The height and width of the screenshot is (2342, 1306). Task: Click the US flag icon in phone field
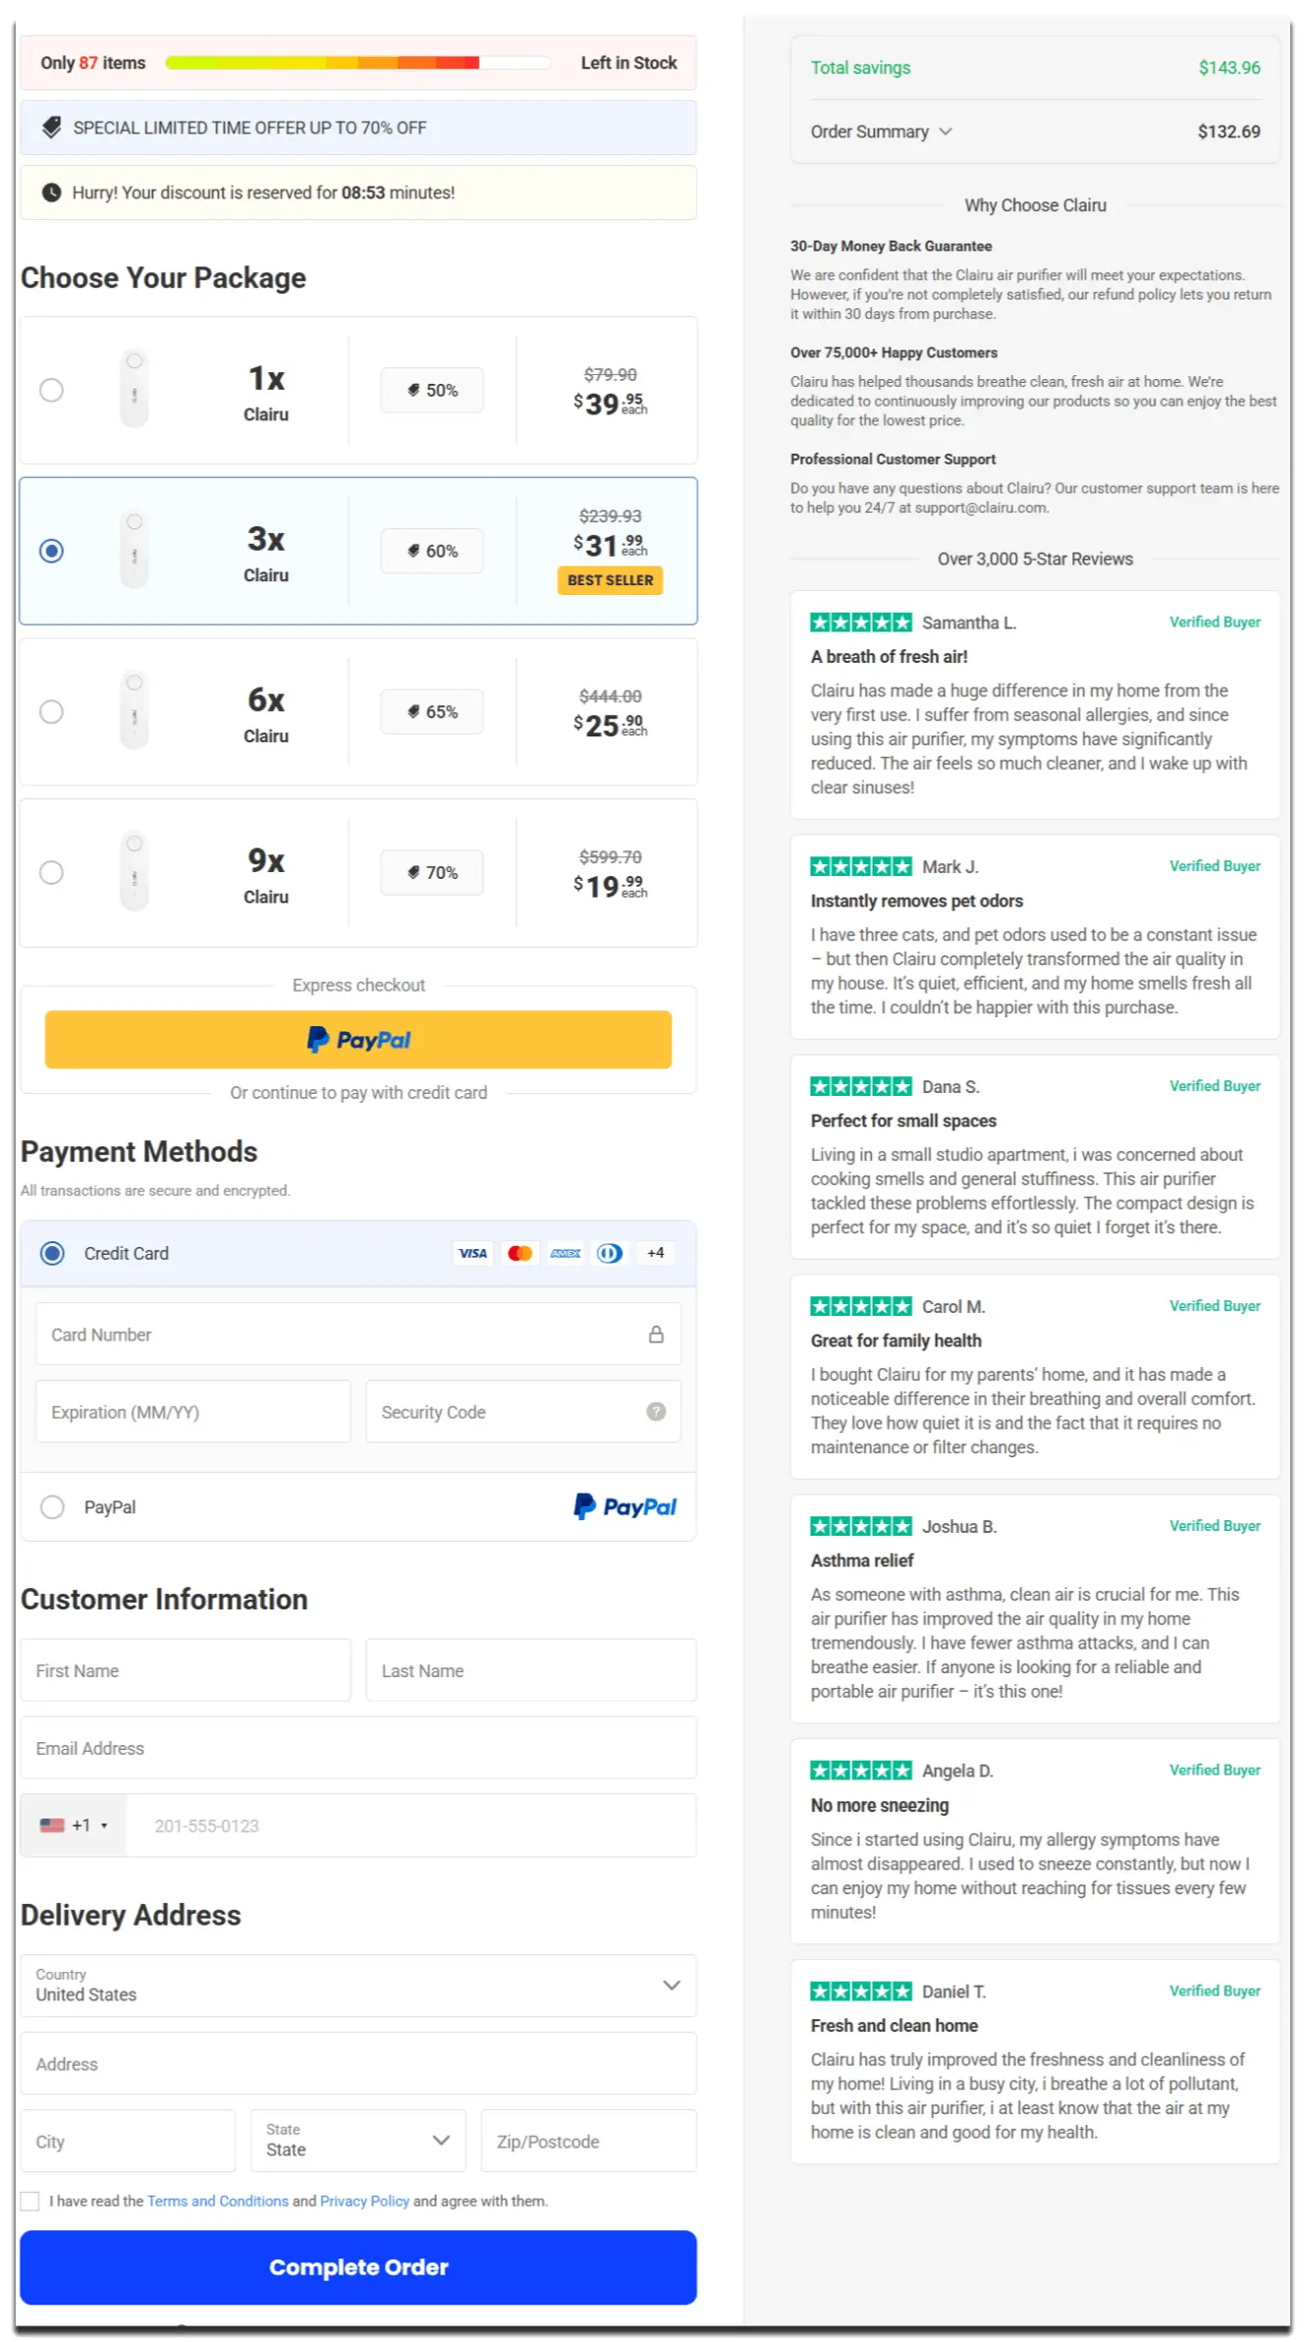pos(54,1825)
